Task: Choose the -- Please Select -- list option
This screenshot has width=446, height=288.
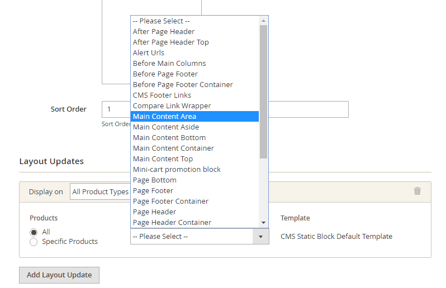Action: pyautogui.click(x=195, y=21)
